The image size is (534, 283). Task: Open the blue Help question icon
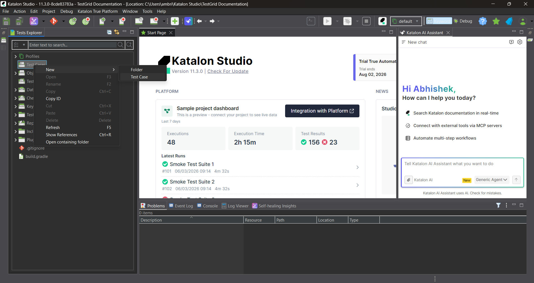point(483,21)
